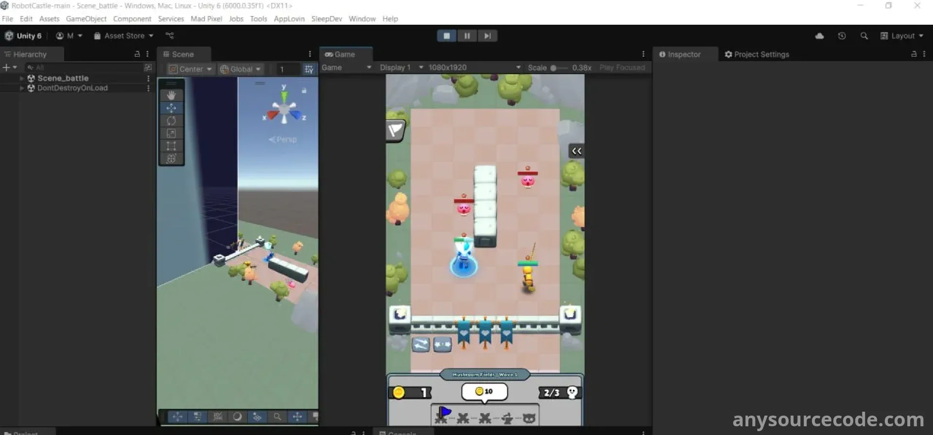The height and width of the screenshot is (435, 933).
Task: Select the Move tool in Scene
Action: pyautogui.click(x=171, y=108)
